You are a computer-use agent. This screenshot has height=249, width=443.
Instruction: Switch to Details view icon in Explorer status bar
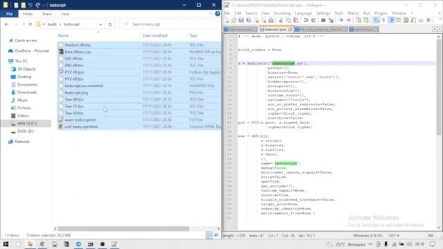[x=209, y=235]
